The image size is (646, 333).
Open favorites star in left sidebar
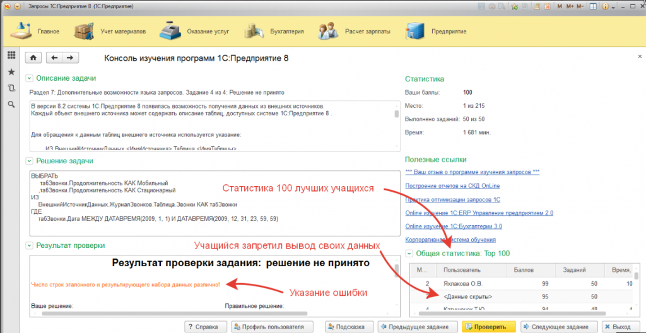(x=11, y=72)
